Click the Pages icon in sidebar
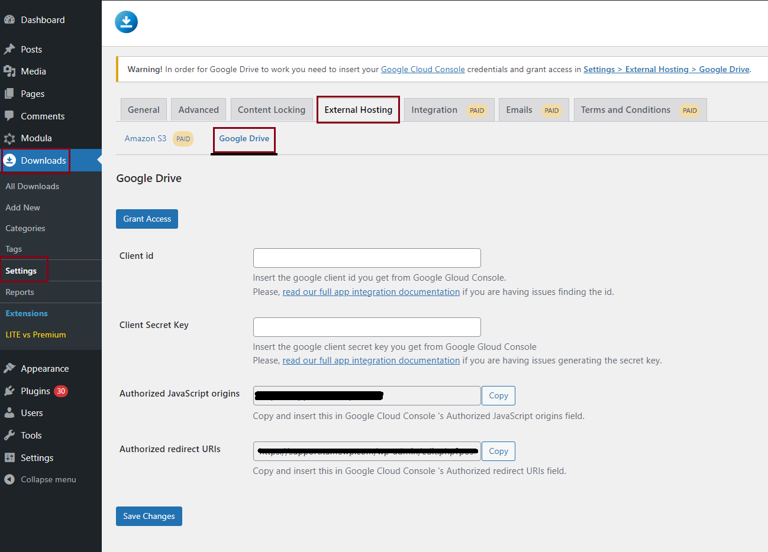Image resolution: width=768 pixels, height=552 pixels. (9, 93)
